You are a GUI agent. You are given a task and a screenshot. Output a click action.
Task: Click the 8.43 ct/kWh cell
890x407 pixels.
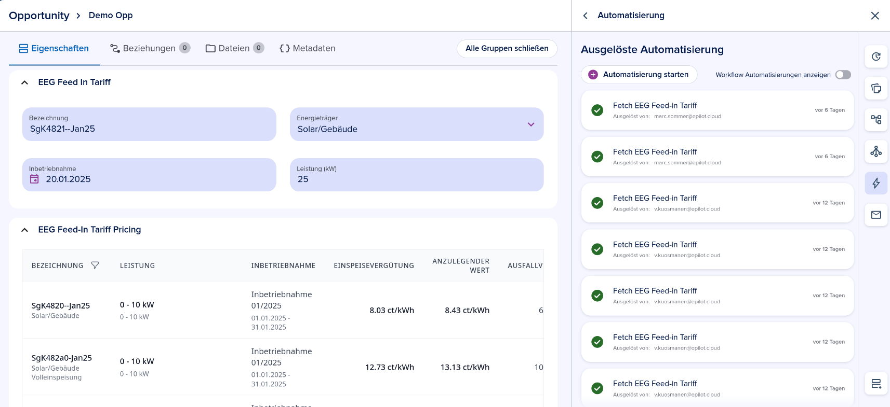tap(467, 310)
